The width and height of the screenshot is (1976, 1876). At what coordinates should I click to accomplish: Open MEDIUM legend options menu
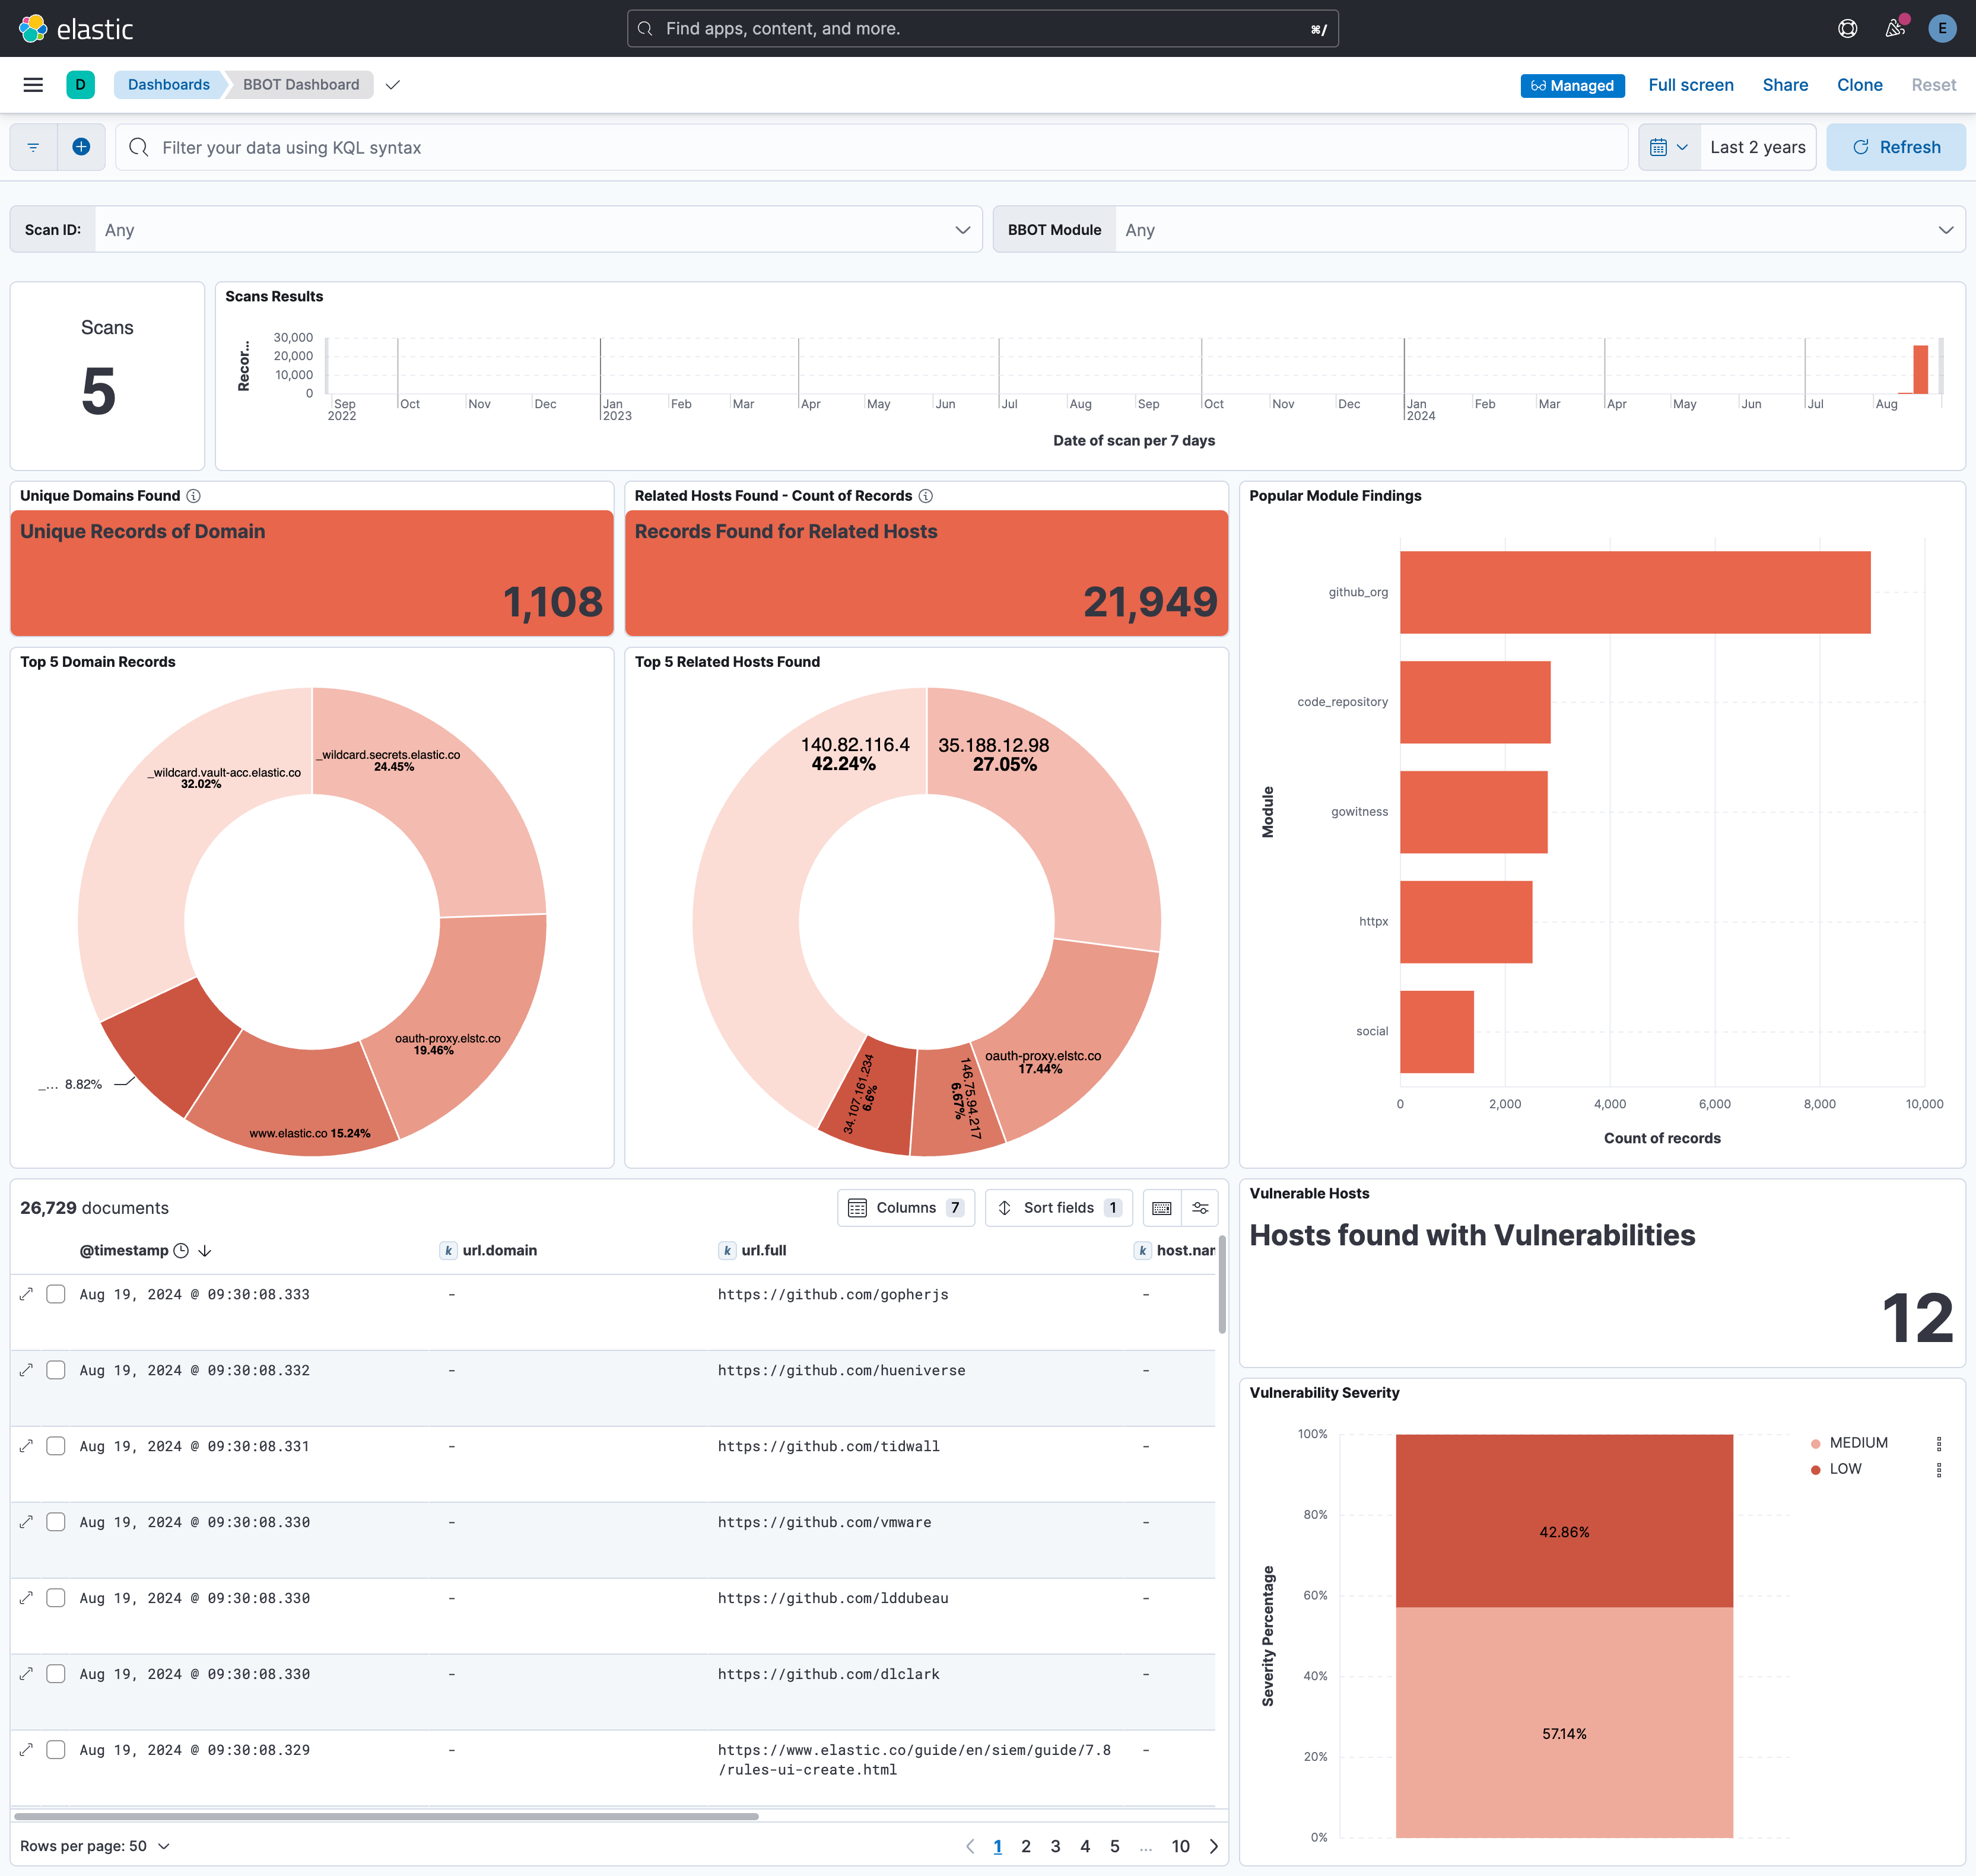1939,1443
